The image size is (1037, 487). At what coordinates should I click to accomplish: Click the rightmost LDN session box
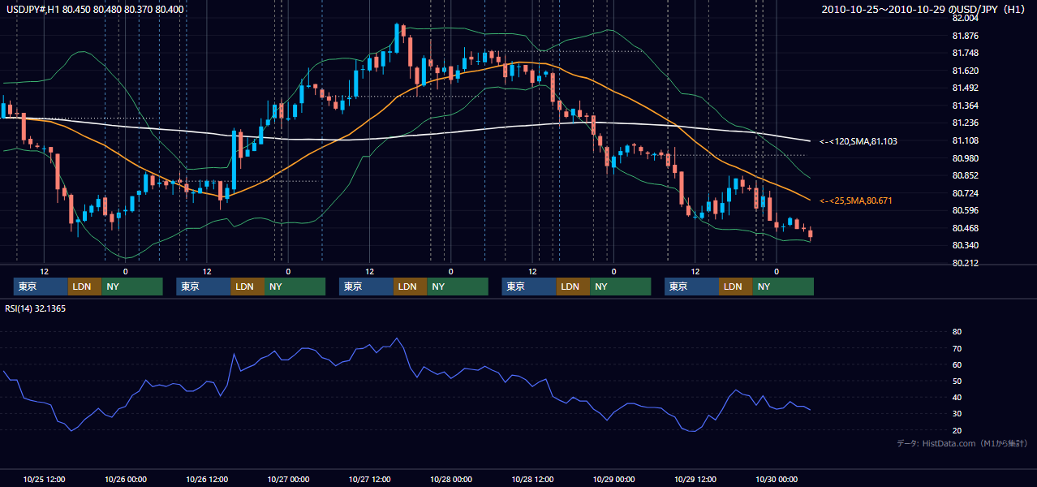(x=736, y=287)
